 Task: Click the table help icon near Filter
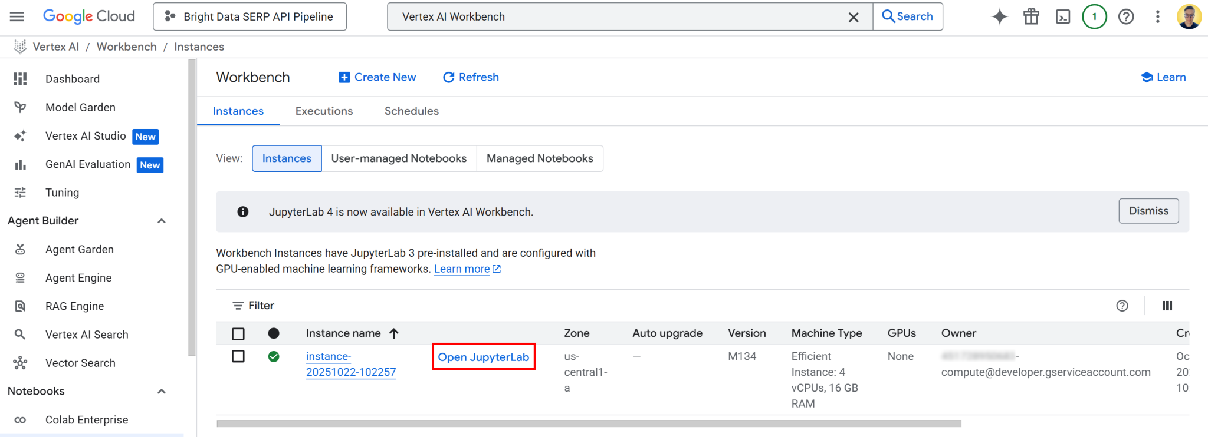click(1122, 306)
